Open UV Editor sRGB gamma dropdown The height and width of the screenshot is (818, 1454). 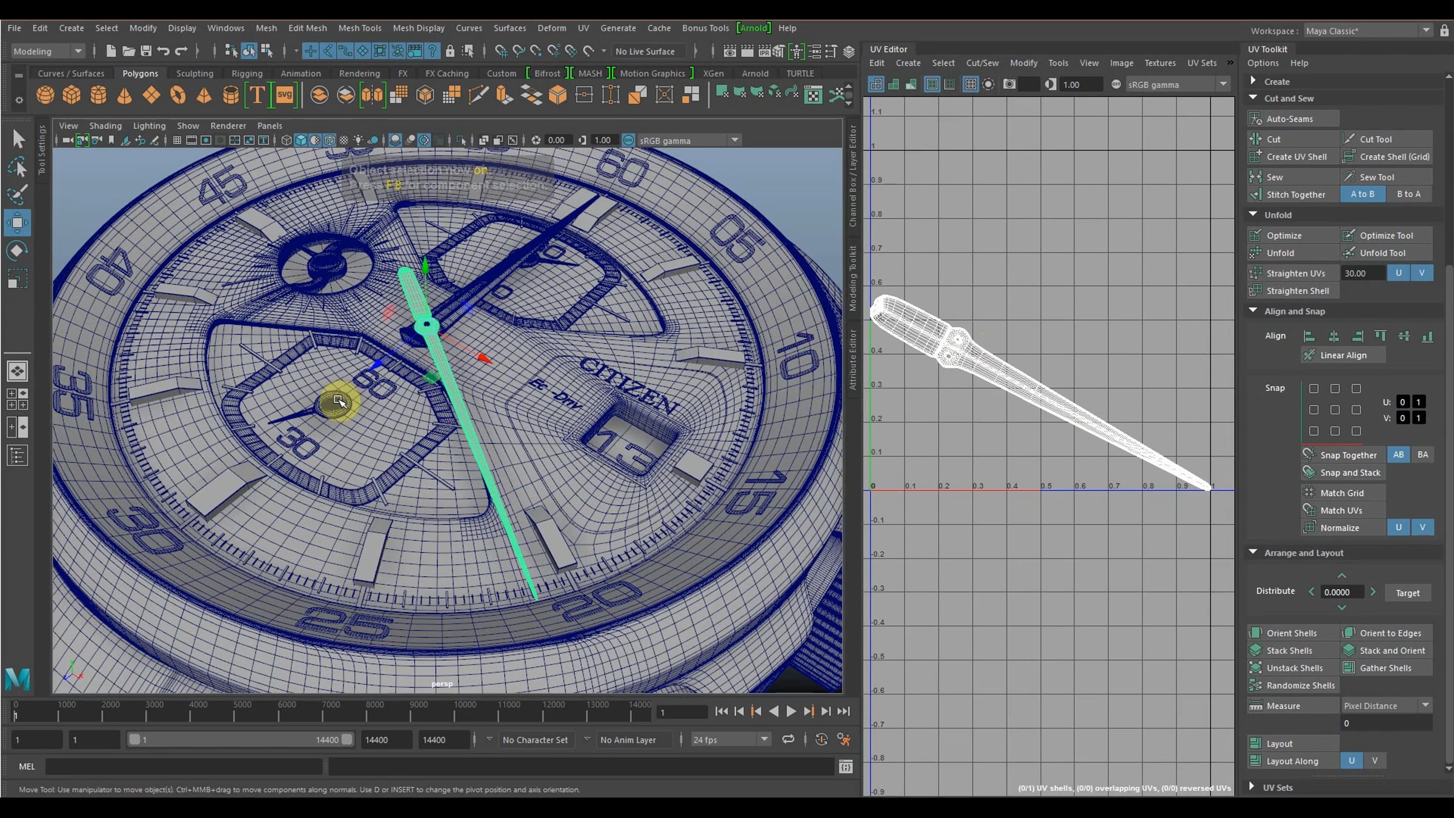tap(1177, 84)
